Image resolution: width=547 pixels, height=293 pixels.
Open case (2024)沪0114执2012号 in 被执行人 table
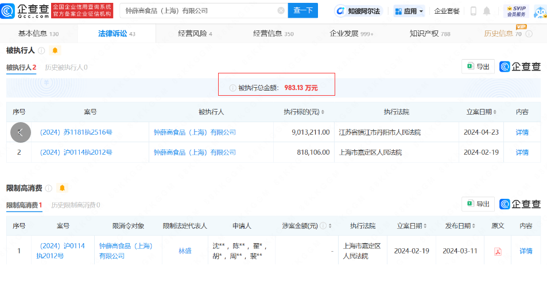pyautogui.click(x=76, y=153)
